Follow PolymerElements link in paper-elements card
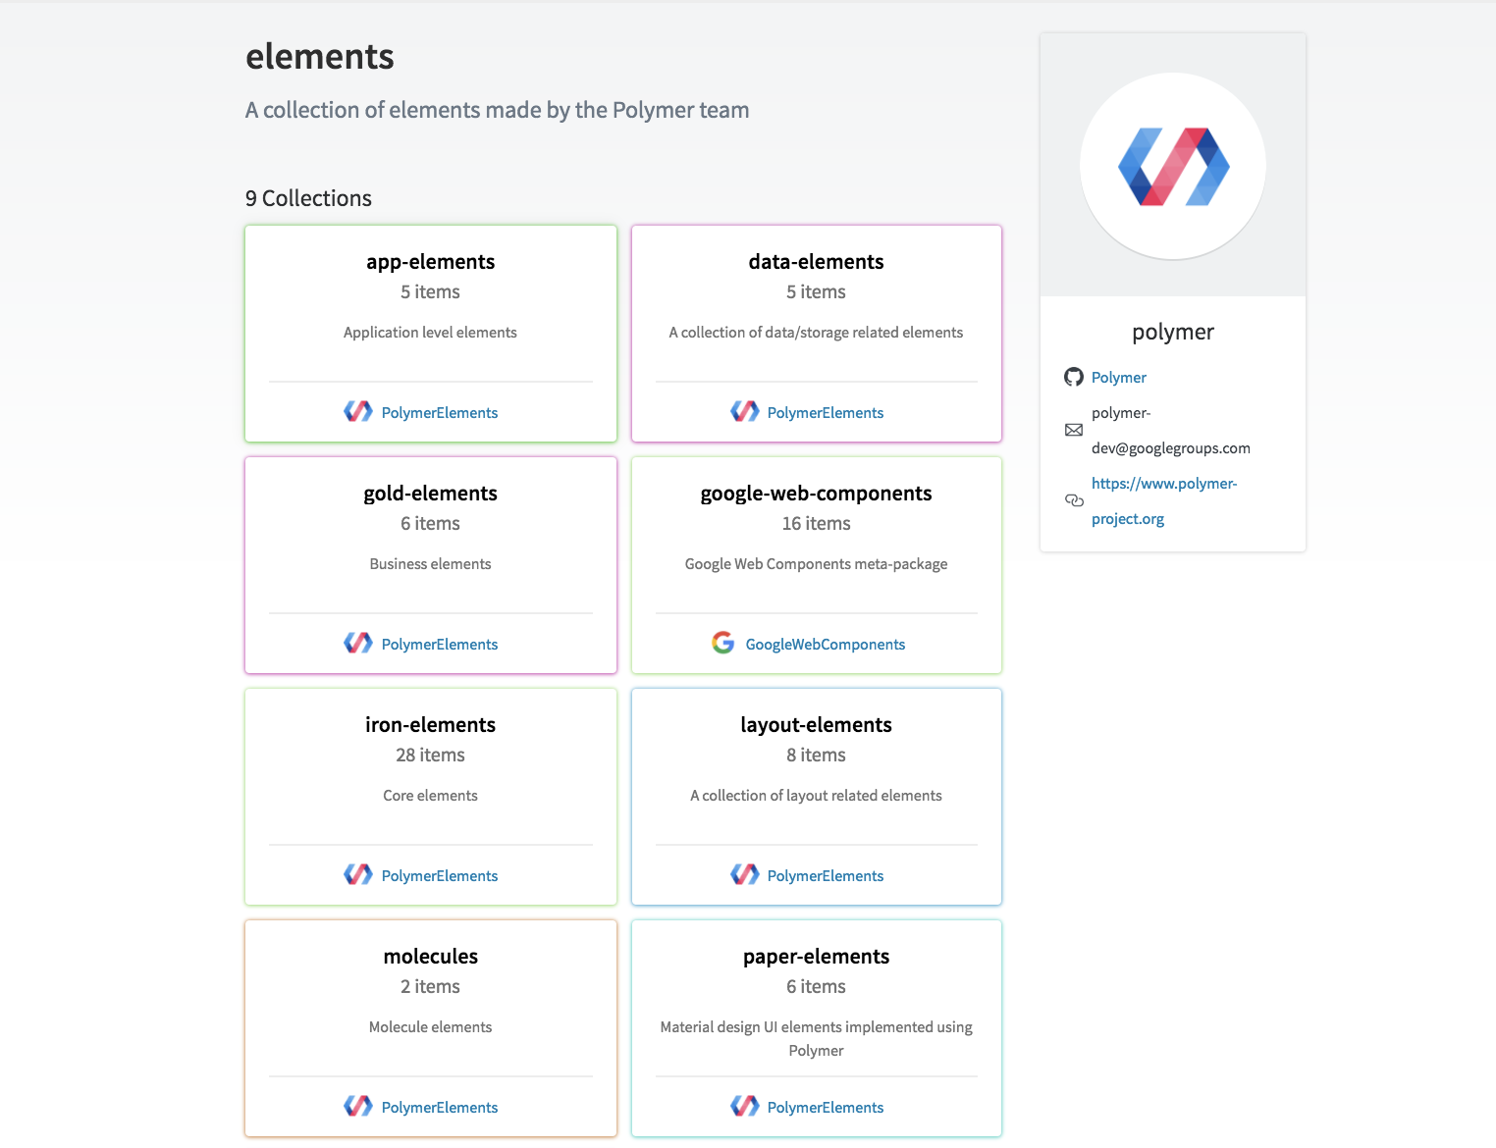The width and height of the screenshot is (1496, 1148). pyautogui.click(x=826, y=1108)
